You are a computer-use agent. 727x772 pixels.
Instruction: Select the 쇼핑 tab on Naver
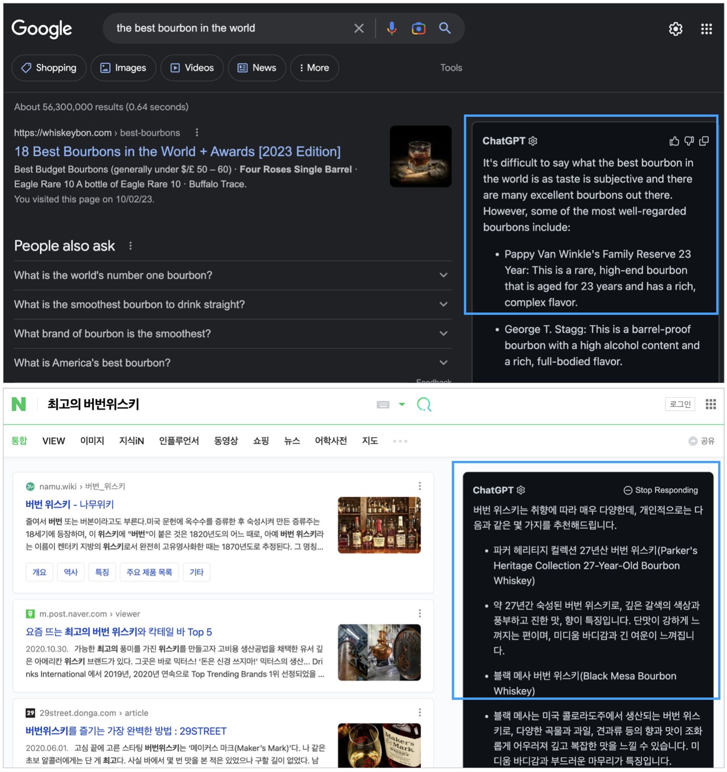pos(260,441)
